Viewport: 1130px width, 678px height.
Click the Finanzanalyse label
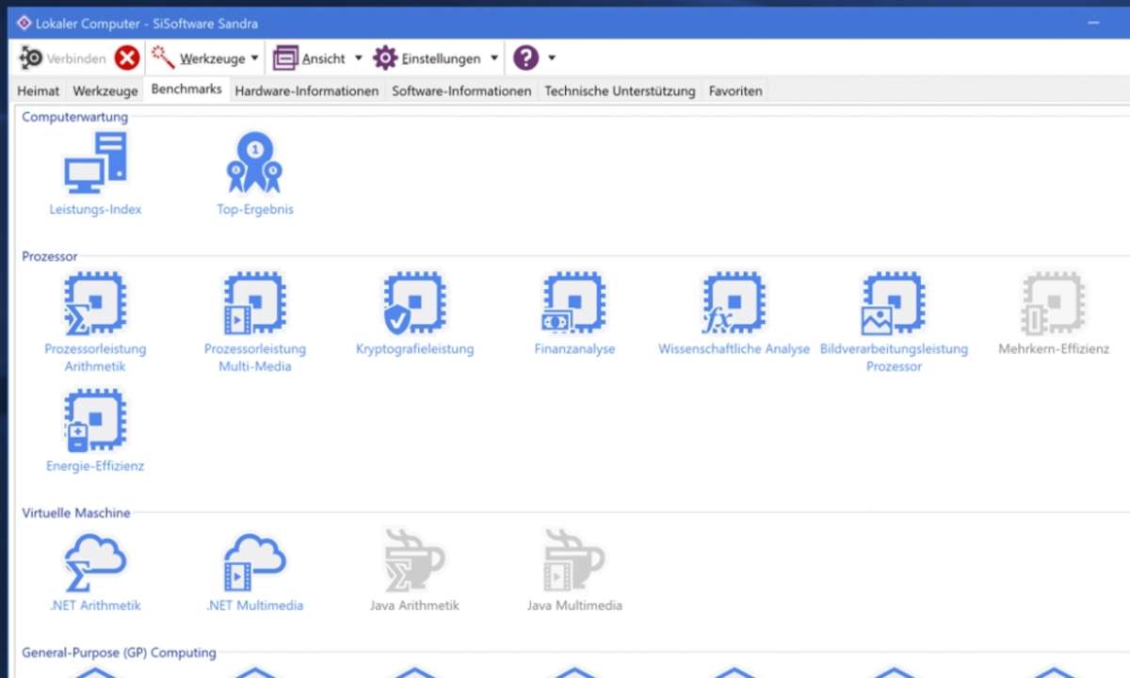574,349
